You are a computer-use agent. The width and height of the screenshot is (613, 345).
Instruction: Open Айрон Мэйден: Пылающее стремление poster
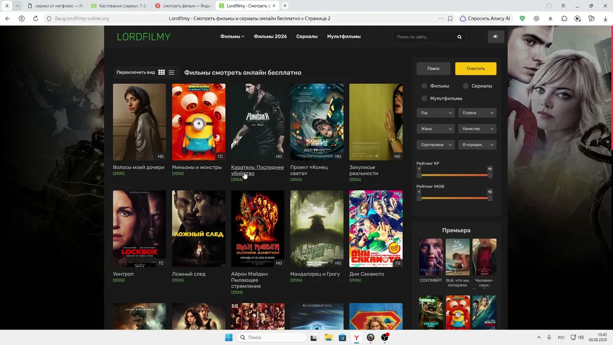tap(258, 229)
